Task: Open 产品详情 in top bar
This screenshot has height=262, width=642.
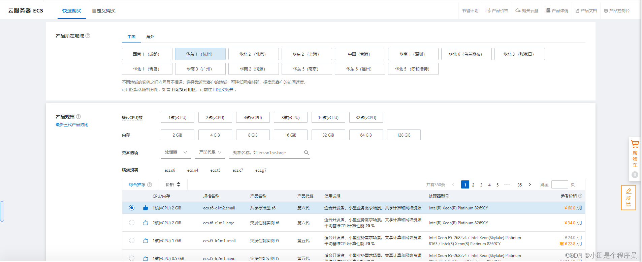Action: (557, 10)
